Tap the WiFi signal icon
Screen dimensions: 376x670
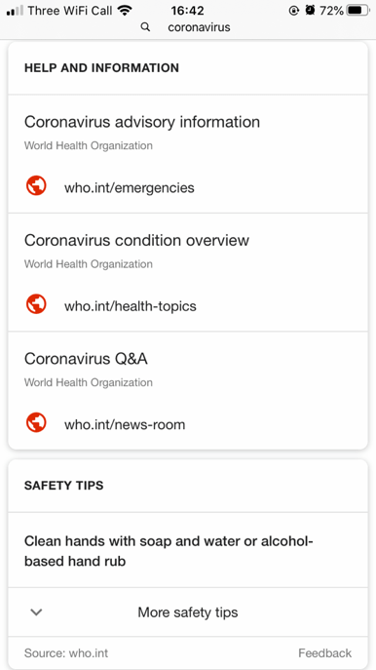pos(125,11)
